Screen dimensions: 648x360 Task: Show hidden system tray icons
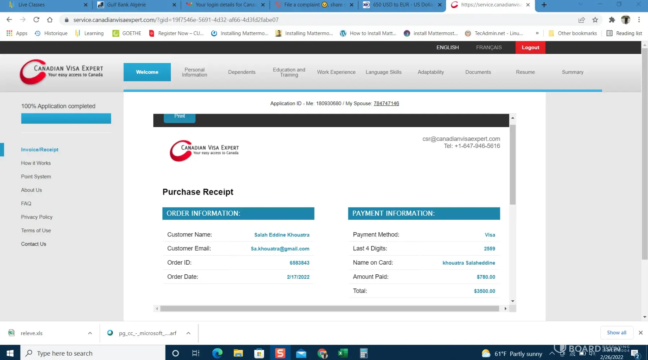552,354
